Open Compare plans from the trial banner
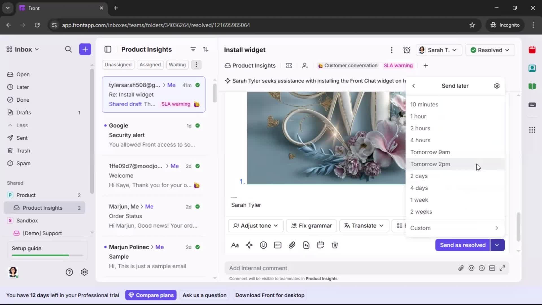 pyautogui.click(x=151, y=295)
